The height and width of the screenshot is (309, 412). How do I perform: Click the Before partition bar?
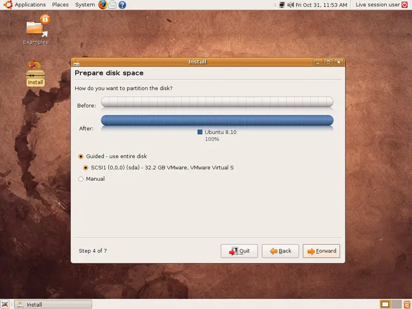click(217, 101)
